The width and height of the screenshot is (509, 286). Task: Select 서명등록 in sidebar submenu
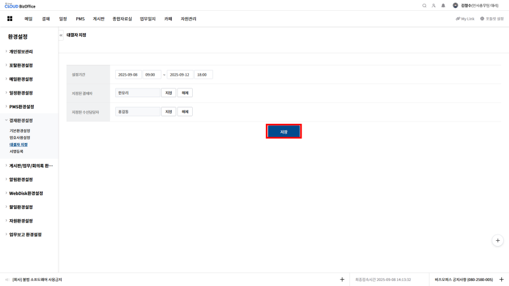17,151
